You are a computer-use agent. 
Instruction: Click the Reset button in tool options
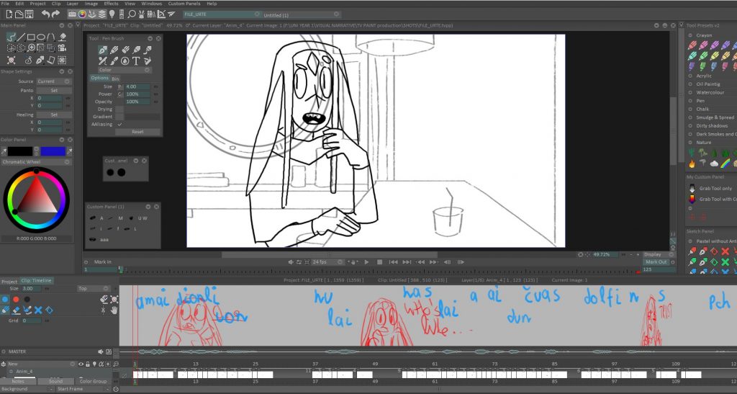click(137, 132)
